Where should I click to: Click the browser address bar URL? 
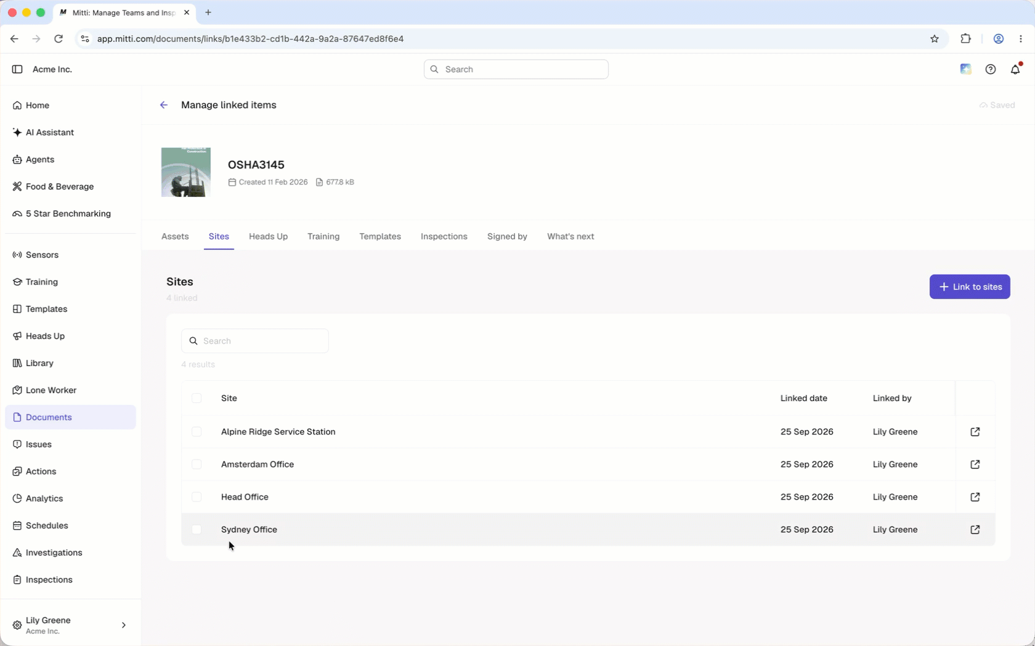pos(250,39)
